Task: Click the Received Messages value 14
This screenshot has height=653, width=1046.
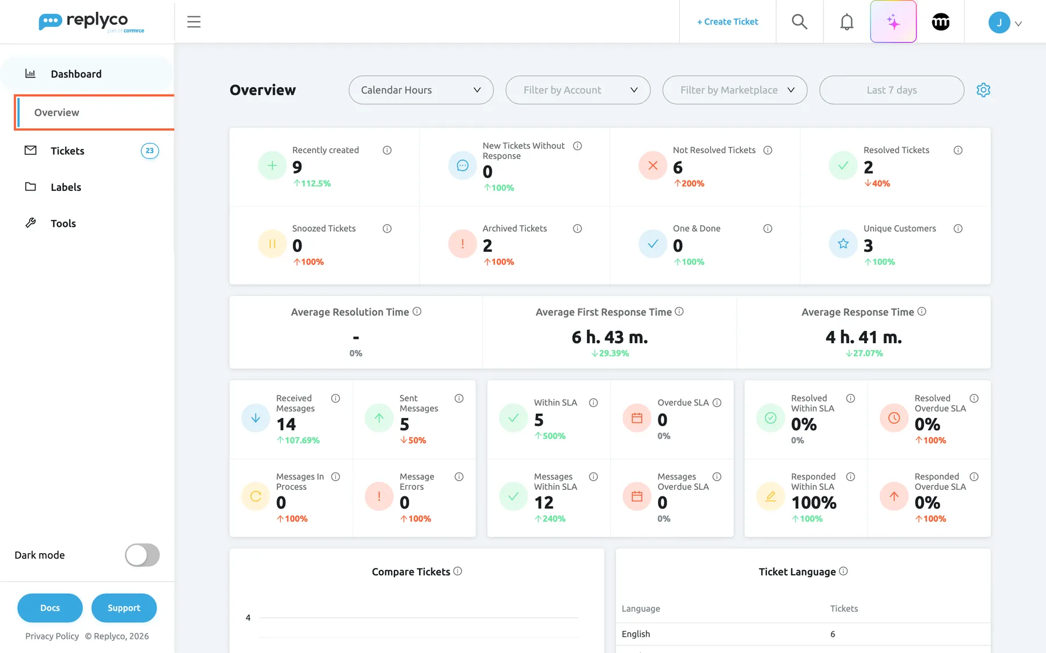Action: click(x=286, y=424)
